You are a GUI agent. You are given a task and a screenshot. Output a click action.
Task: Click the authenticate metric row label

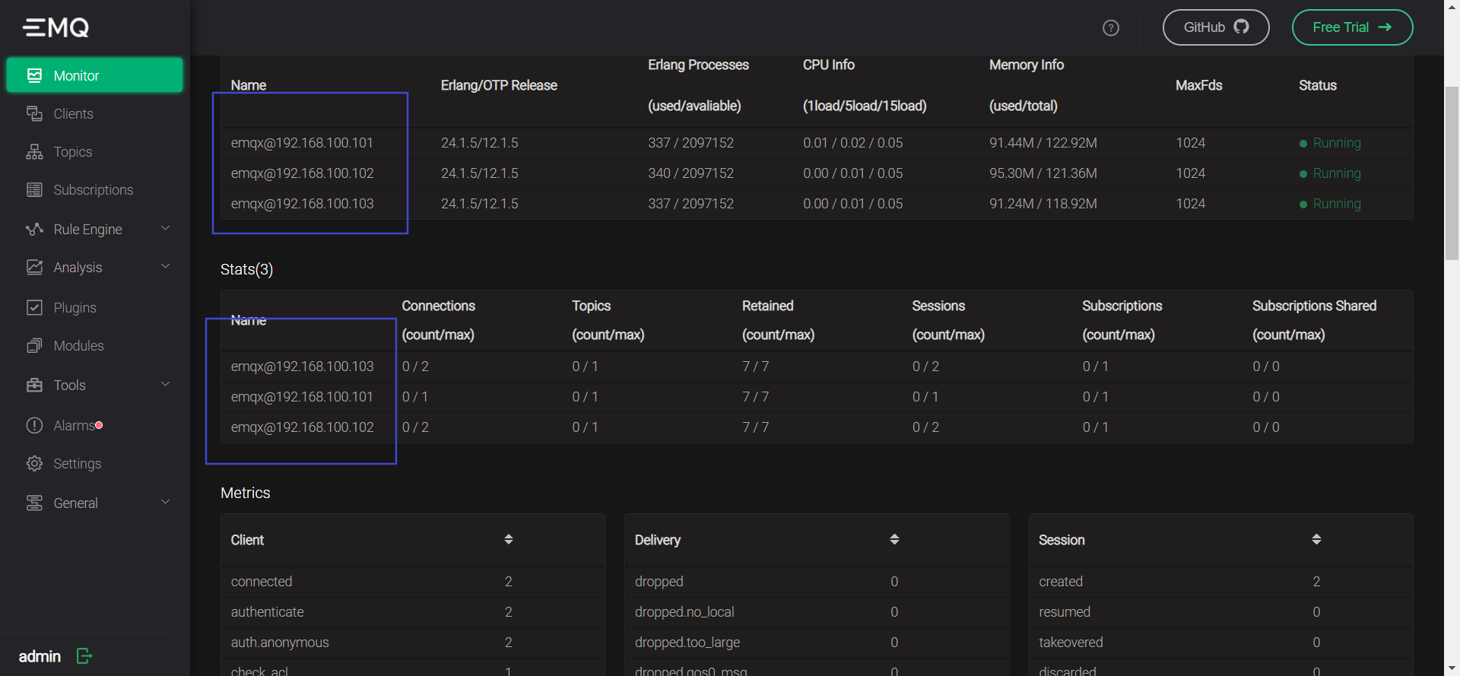click(267, 612)
